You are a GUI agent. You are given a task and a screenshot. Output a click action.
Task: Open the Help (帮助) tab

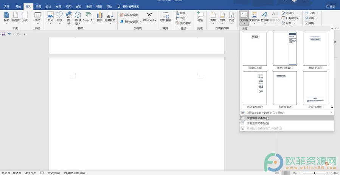point(109,6)
